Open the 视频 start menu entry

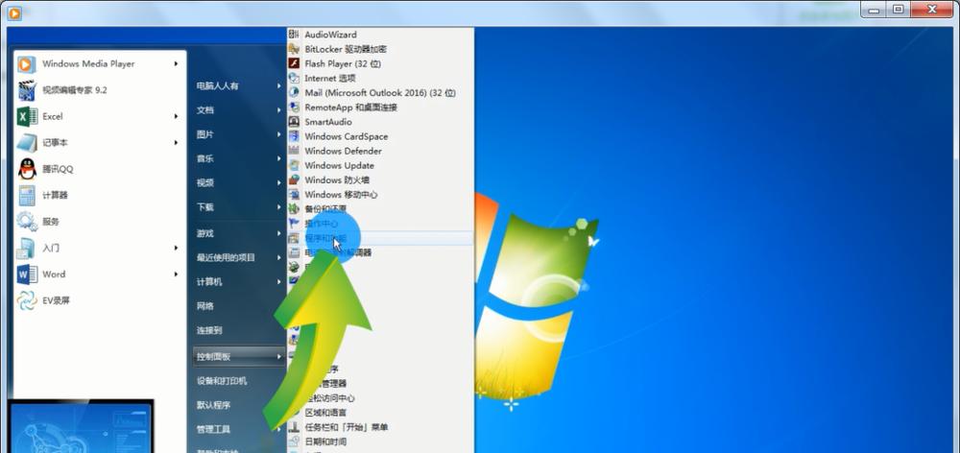click(x=239, y=183)
